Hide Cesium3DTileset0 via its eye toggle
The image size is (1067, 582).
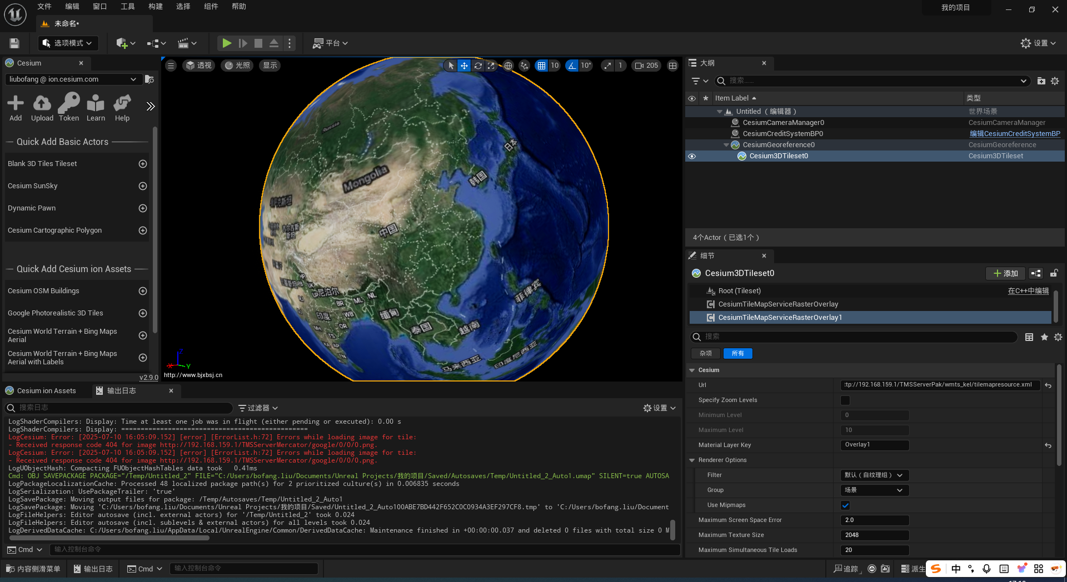[691, 156]
